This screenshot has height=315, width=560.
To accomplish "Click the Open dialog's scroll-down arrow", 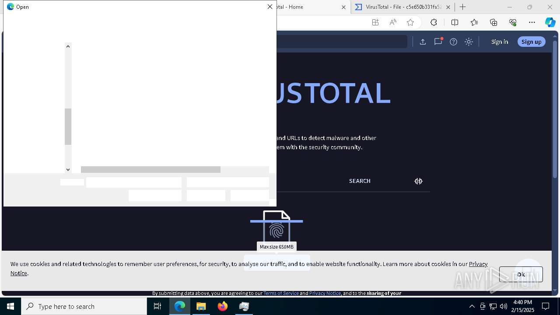I will [68, 170].
